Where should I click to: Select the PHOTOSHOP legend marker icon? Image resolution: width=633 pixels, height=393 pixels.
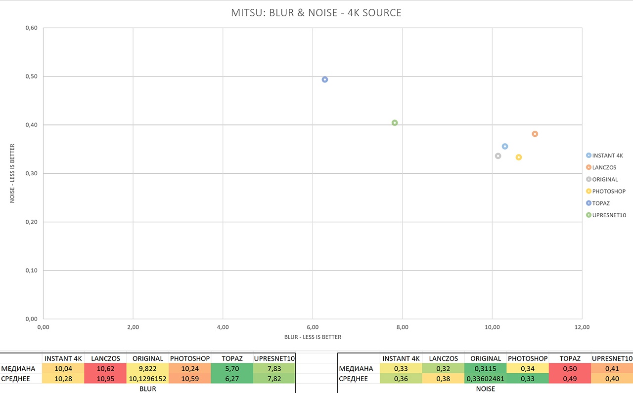pos(588,191)
